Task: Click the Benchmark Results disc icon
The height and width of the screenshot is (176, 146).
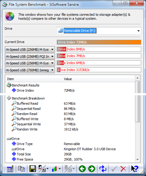Action: (9, 85)
